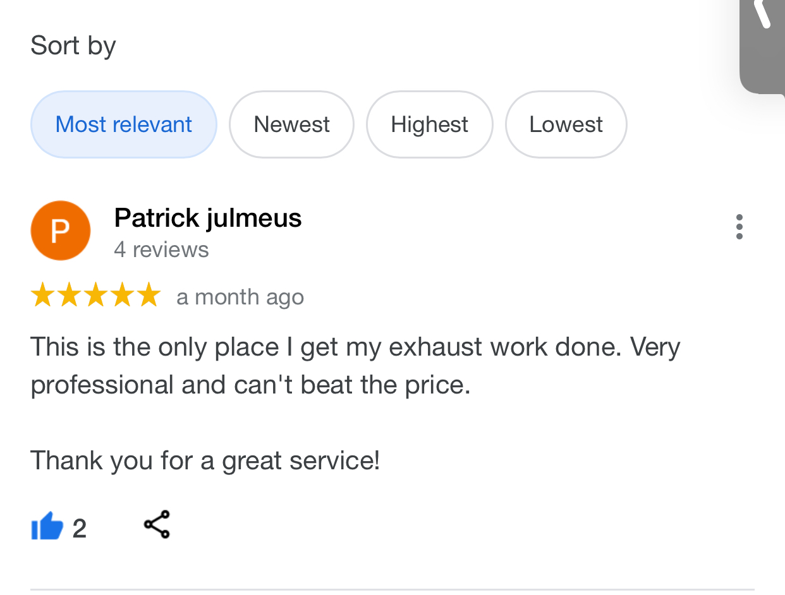This screenshot has height=595, width=785.
Task: Share Patrick julmeus's review
Action: point(157,525)
